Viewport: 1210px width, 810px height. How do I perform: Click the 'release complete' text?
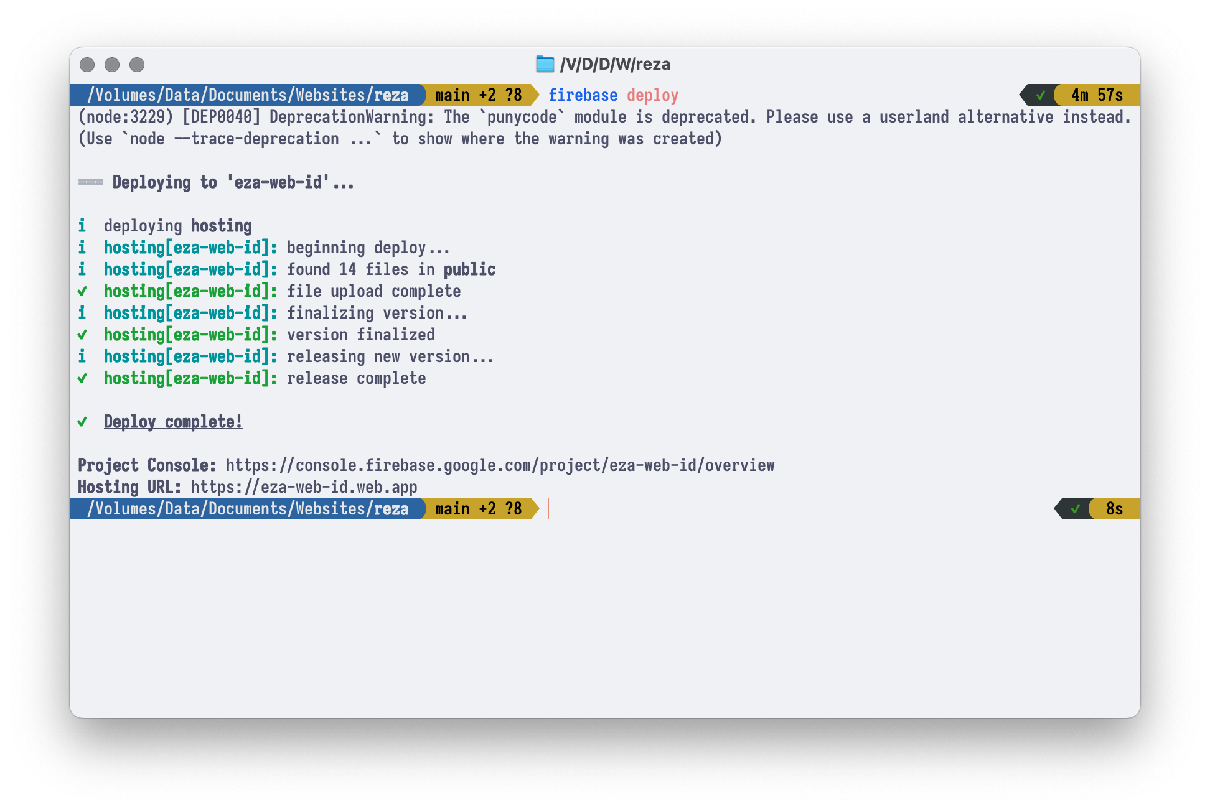tap(356, 378)
